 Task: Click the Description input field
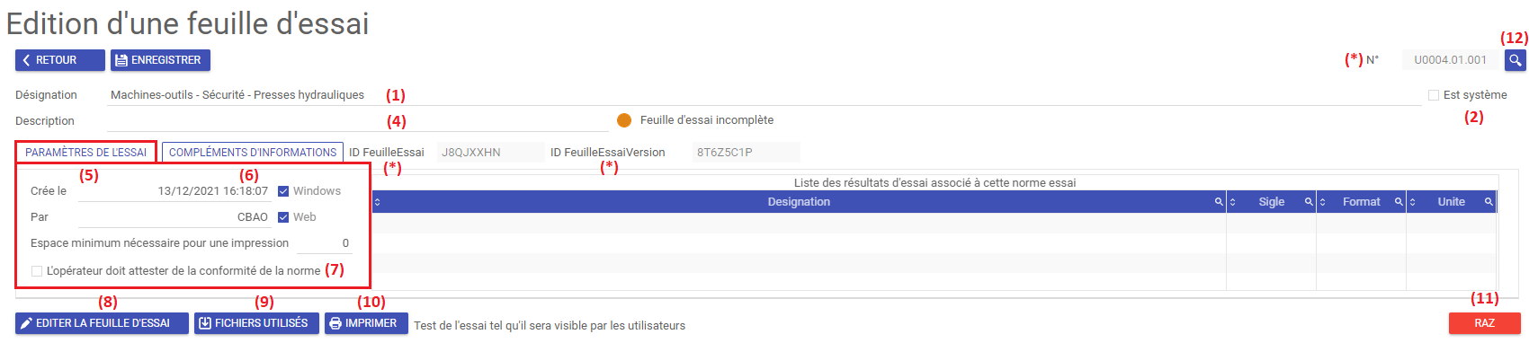[358, 121]
